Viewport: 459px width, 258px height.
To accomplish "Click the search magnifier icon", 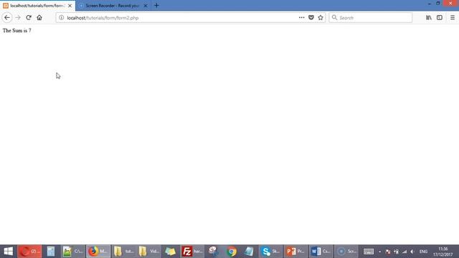I will (334, 17).
